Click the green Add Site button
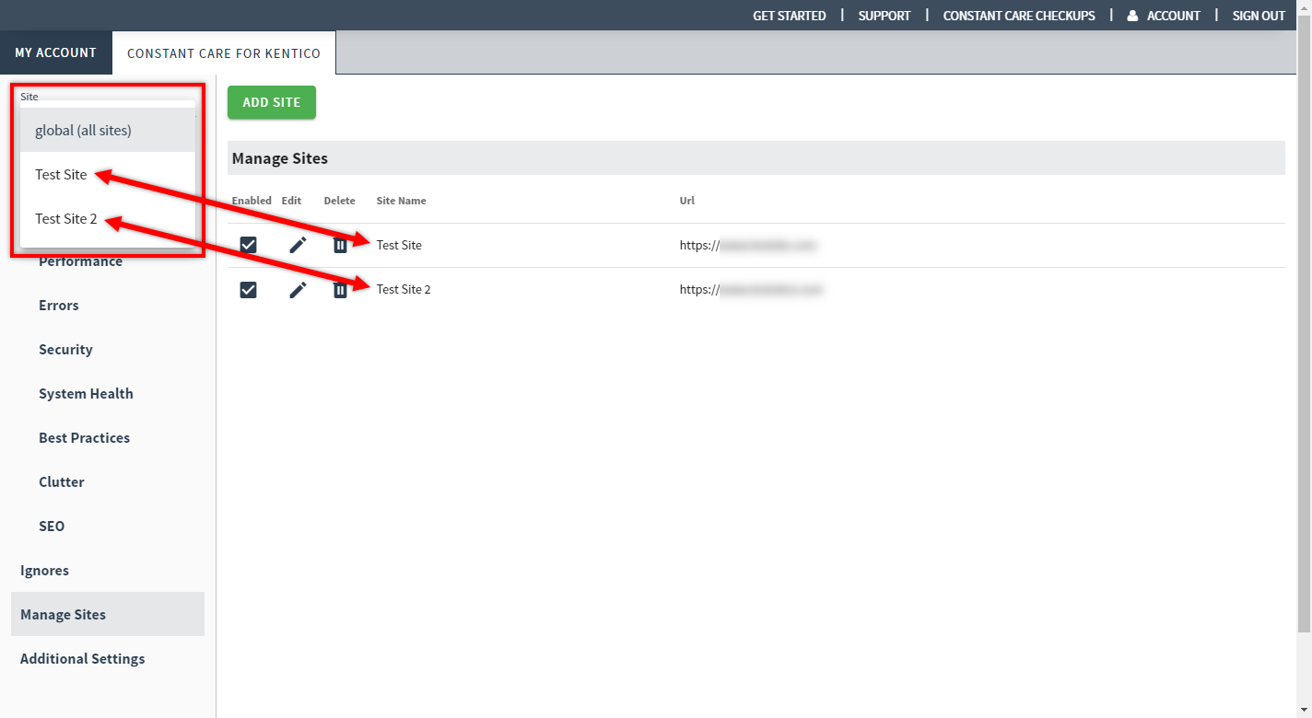This screenshot has width=1312, height=718. point(272,102)
